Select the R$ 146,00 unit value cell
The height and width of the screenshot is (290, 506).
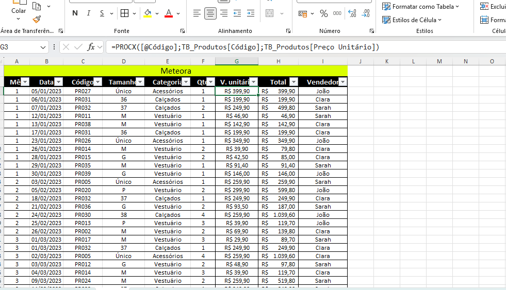[x=237, y=174]
